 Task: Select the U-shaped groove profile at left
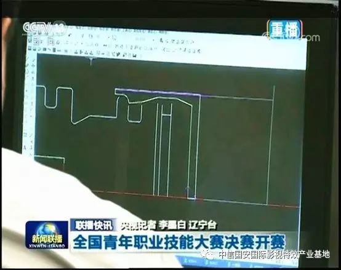pyautogui.click(x=50, y=97)
